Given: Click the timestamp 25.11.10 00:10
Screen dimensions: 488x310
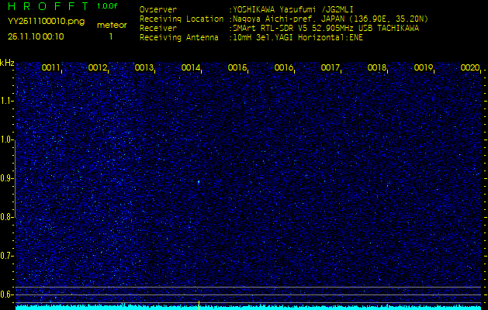Looking at the screenshot, I should (x=36, y=36).
